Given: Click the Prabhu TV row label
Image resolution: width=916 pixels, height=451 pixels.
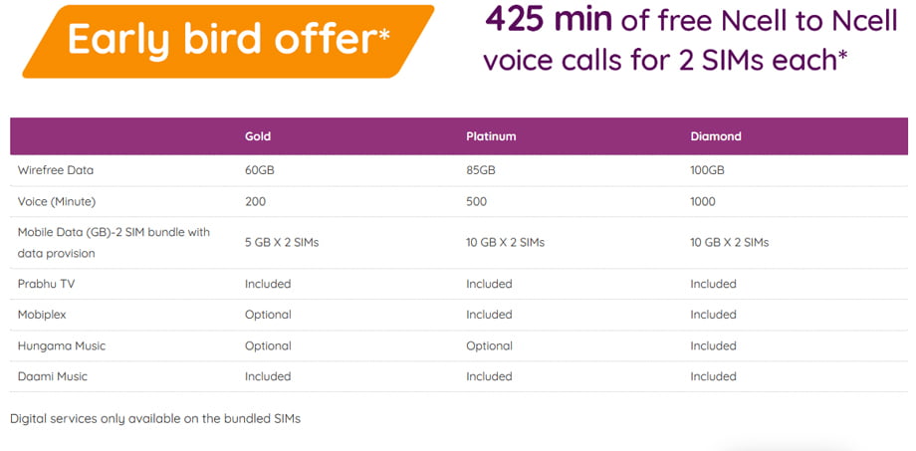Looking at the screenshot, I should click(45, 284).
